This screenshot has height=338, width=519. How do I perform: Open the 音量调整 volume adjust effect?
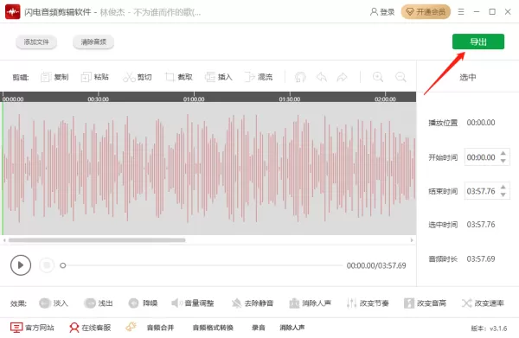pyautogui.click(x=192, y=303)
